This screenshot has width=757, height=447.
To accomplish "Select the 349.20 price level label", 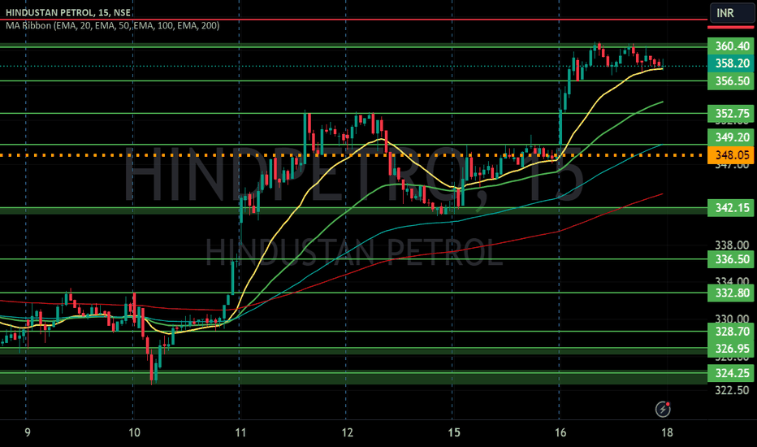I will (731, 137).
